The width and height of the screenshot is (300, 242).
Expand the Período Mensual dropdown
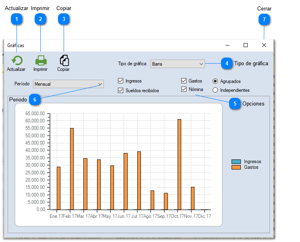[100, 84]
